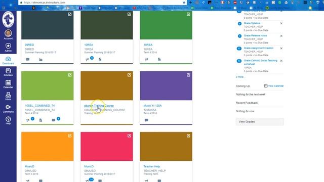Open the Music Yr 12SA course link

coord(152,106)
